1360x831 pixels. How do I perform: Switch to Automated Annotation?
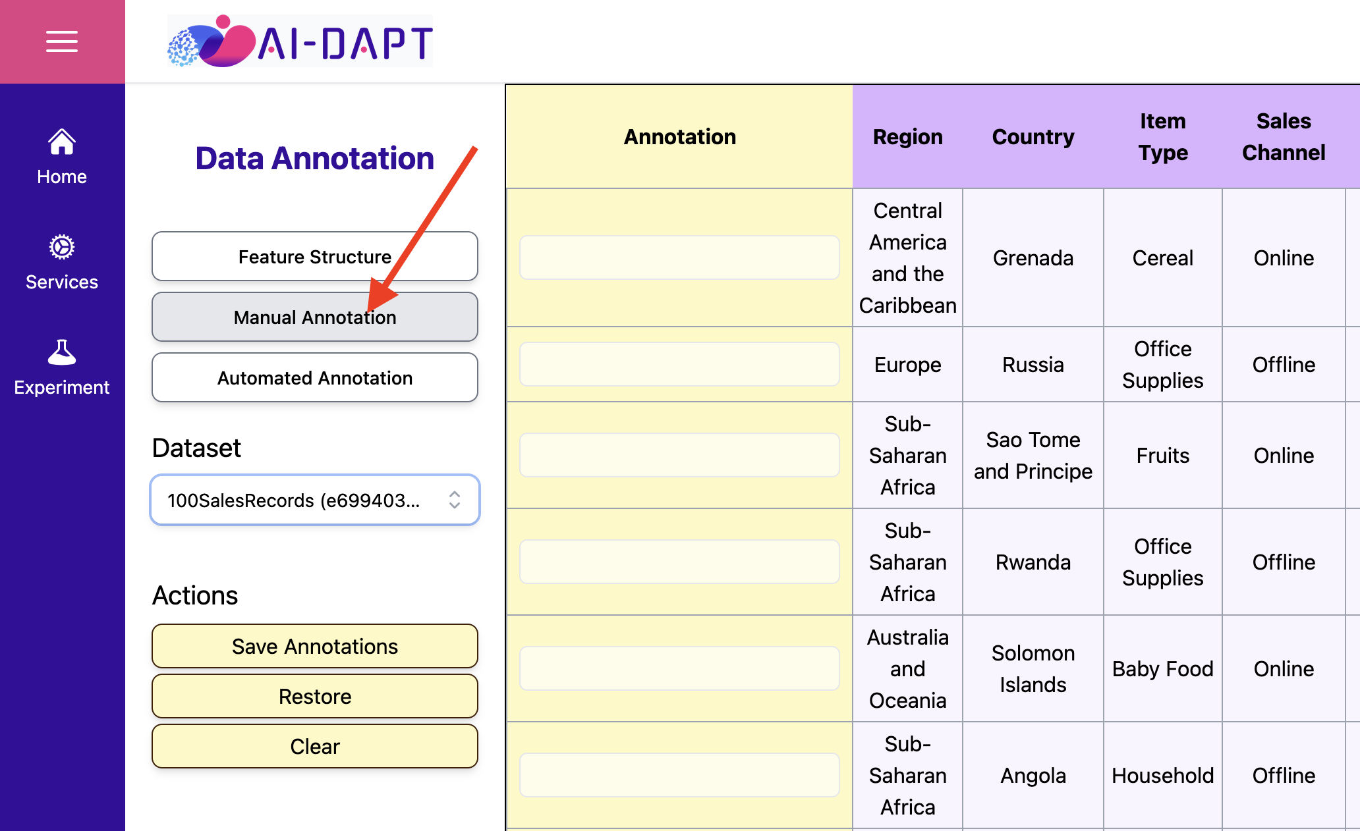[315, 377]
